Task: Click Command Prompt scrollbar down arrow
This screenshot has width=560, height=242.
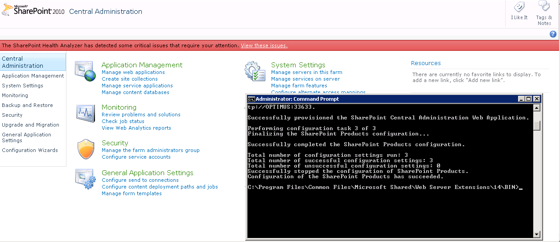Action: [x=537, y=234]
